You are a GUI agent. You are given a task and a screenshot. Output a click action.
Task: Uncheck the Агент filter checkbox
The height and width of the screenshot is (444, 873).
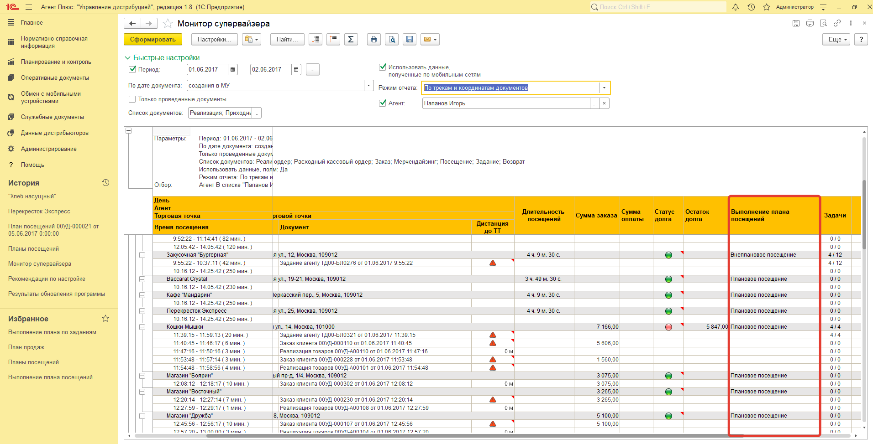tap(383, 103)
